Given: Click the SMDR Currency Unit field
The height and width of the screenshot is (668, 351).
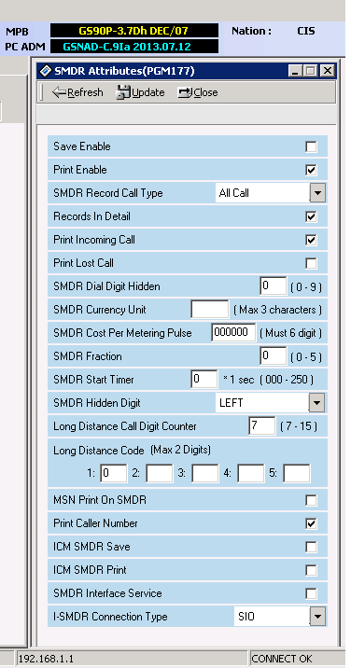Looking at the screenshot, I should [x=210, y=310].
